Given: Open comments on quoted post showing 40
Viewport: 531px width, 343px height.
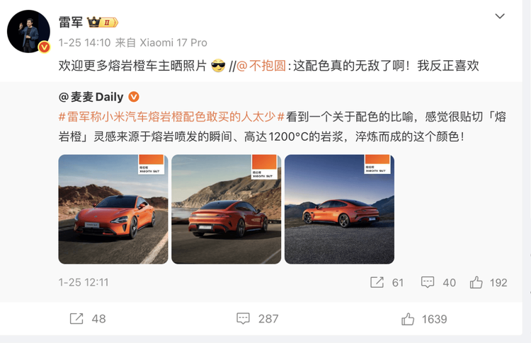Looking at the screenshot, I should [438, 282].
